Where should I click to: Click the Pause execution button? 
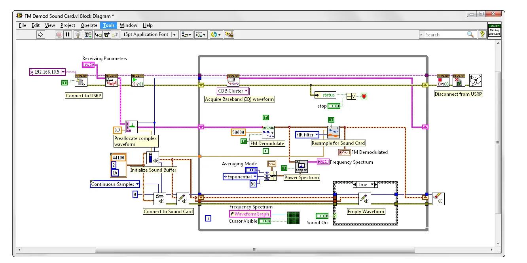point(67,34)
